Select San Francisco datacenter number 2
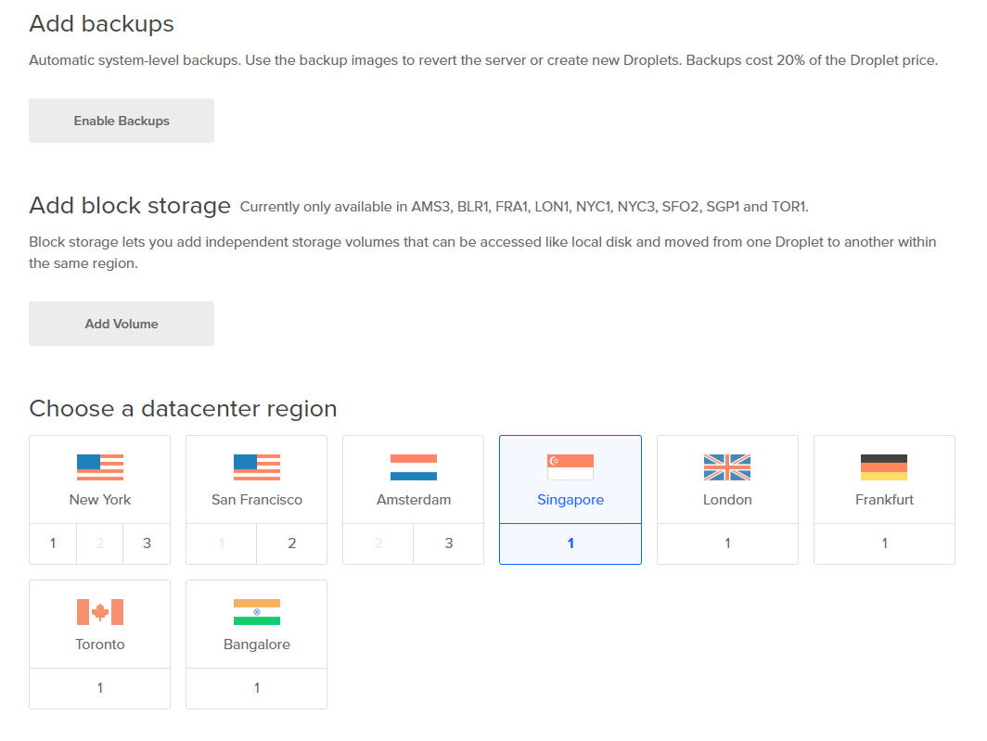This screenshot has height=741, width=987. 291,543
